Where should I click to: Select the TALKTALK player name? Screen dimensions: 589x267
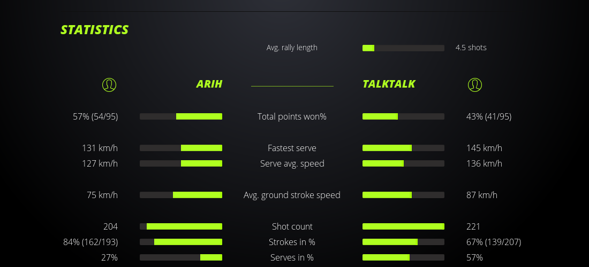click(x=389, y=84)
